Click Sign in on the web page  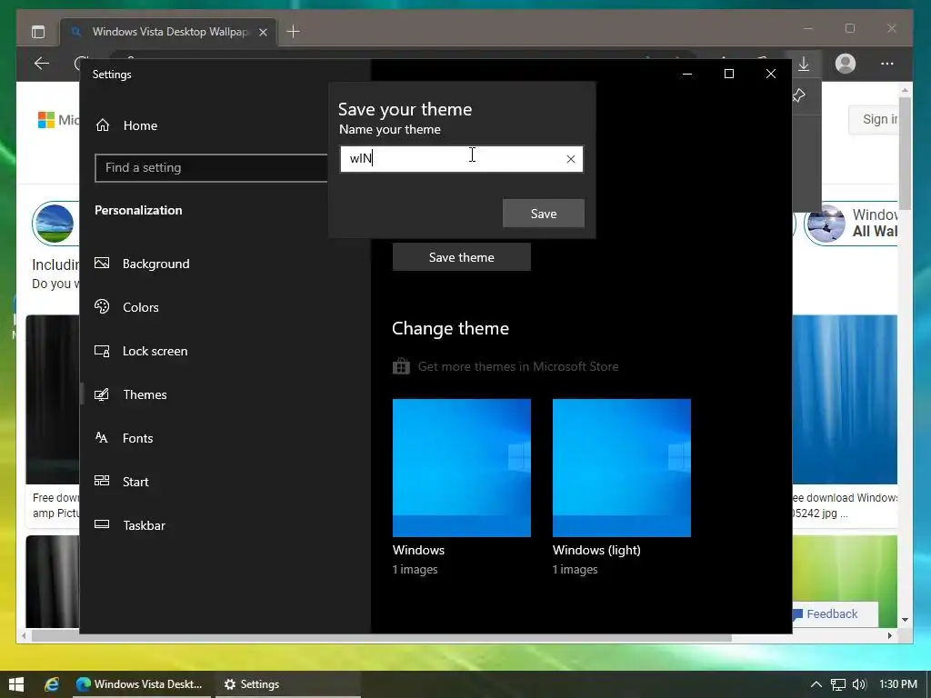point(879,119)
